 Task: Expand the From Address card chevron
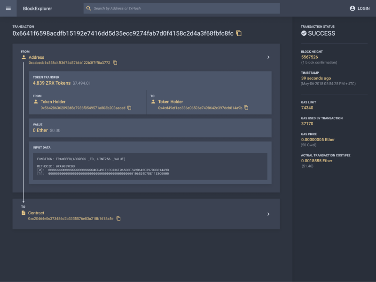[268, 57]
